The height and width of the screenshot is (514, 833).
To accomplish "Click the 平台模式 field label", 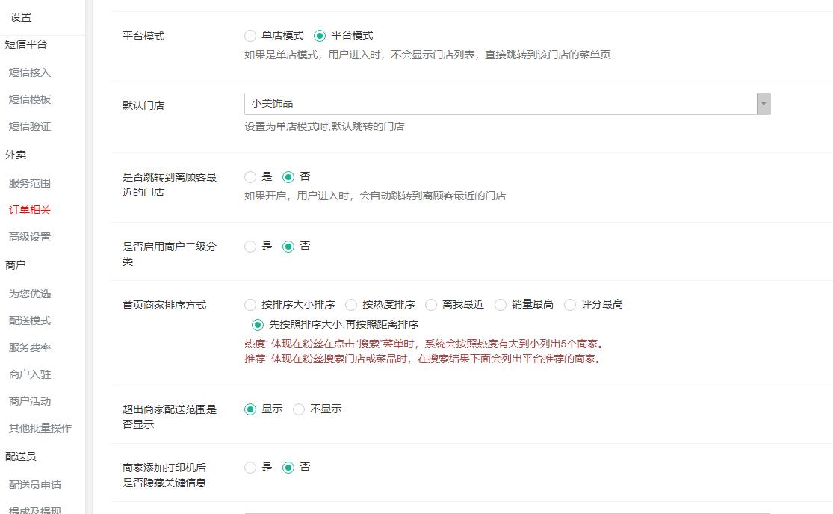I will point(143,36).
